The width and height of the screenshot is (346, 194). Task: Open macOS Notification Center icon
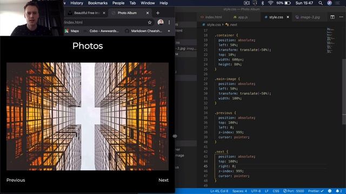337,3
